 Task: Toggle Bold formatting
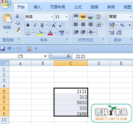28,25
